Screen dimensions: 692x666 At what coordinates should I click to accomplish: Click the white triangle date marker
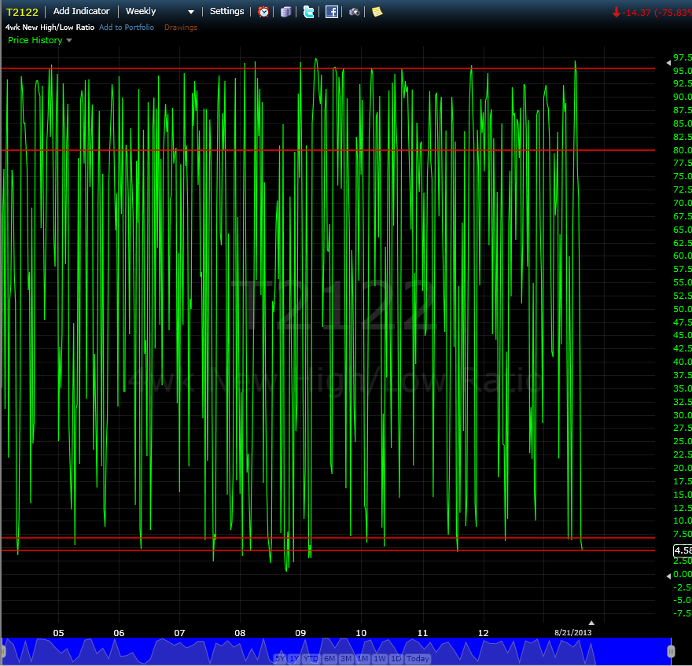tap(591, 623)
